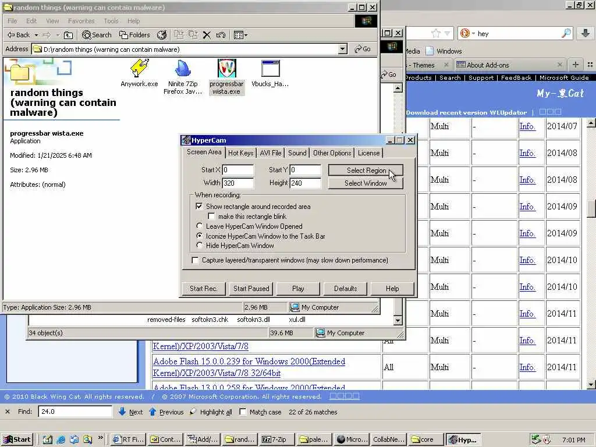Select Leave HyperCam Window Opened
Image resolution: width=596 pixels, height=447 pixels.
click(199, 226)
